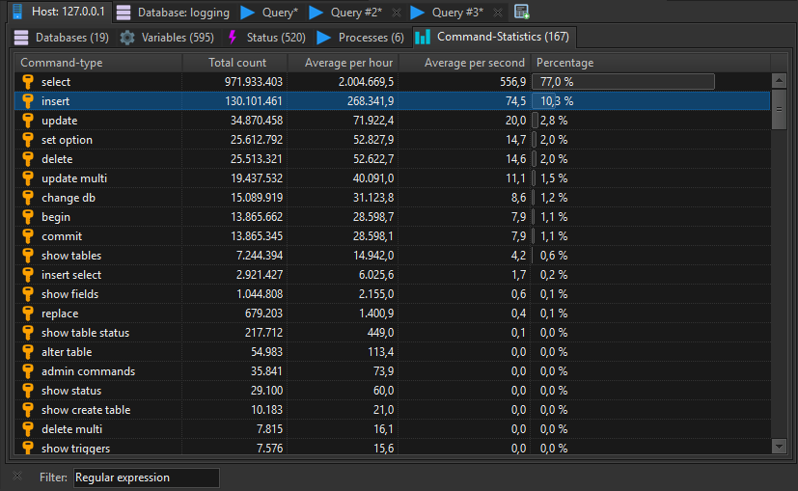Sort by Command-type column header
This screenshot has width=798, height=491.
tap(97, 63)
